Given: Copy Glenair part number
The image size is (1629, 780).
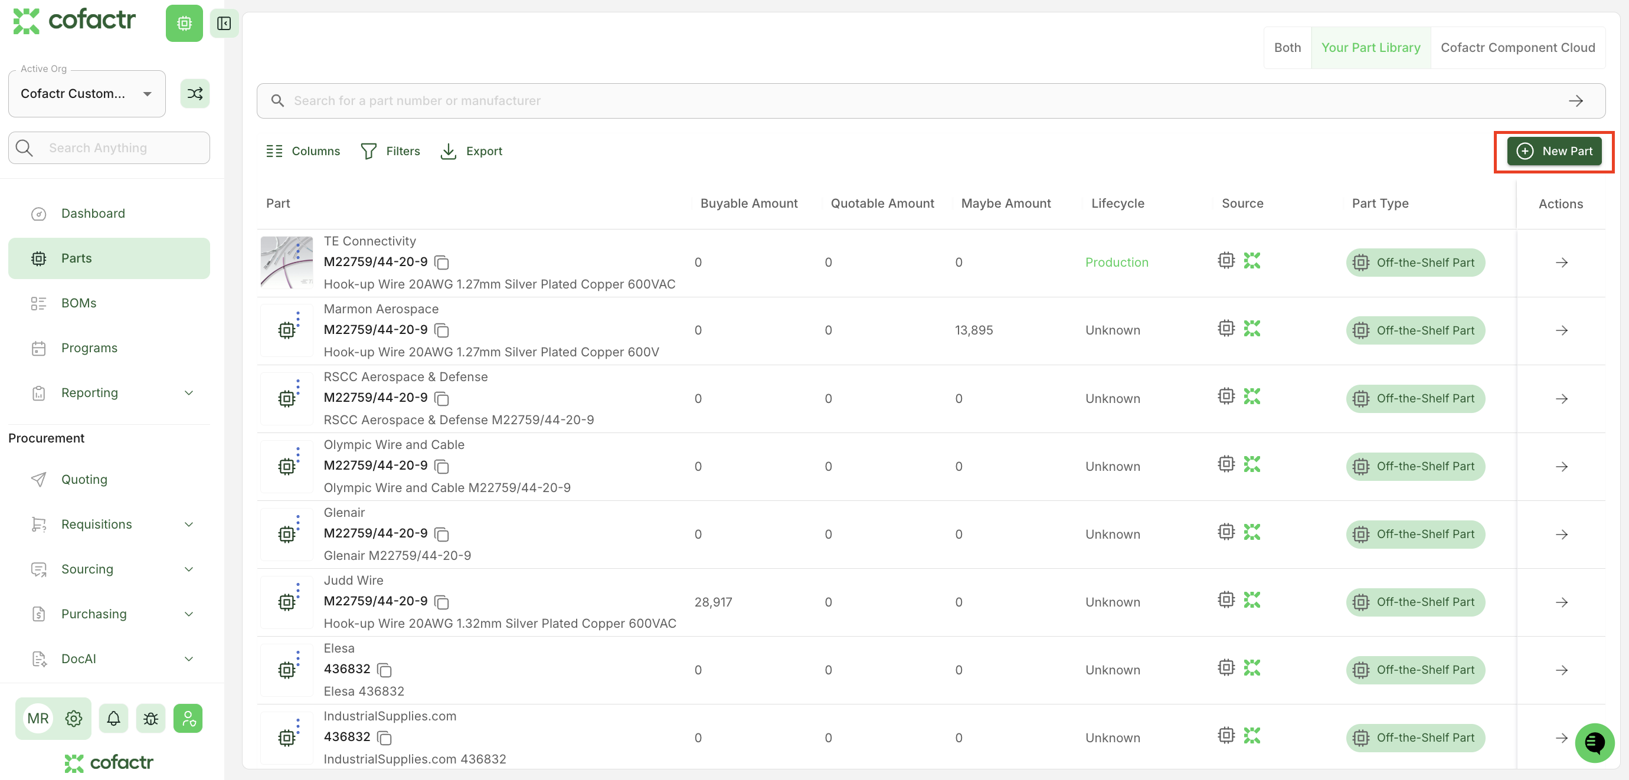Looking at the screenshot, I should tap(442, 534).
